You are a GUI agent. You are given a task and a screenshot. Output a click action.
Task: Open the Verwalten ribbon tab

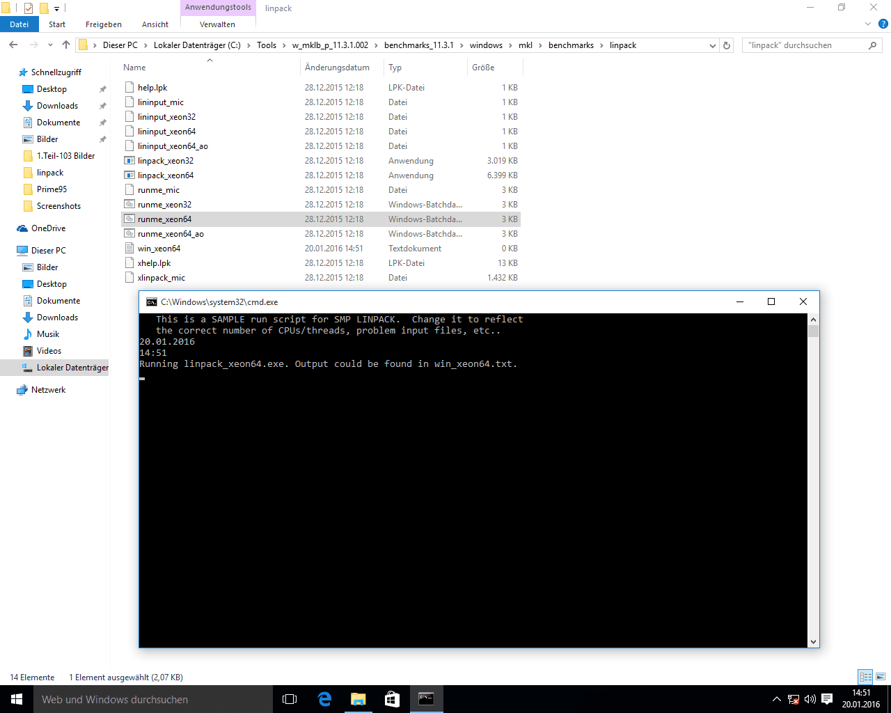pos(217,24)
